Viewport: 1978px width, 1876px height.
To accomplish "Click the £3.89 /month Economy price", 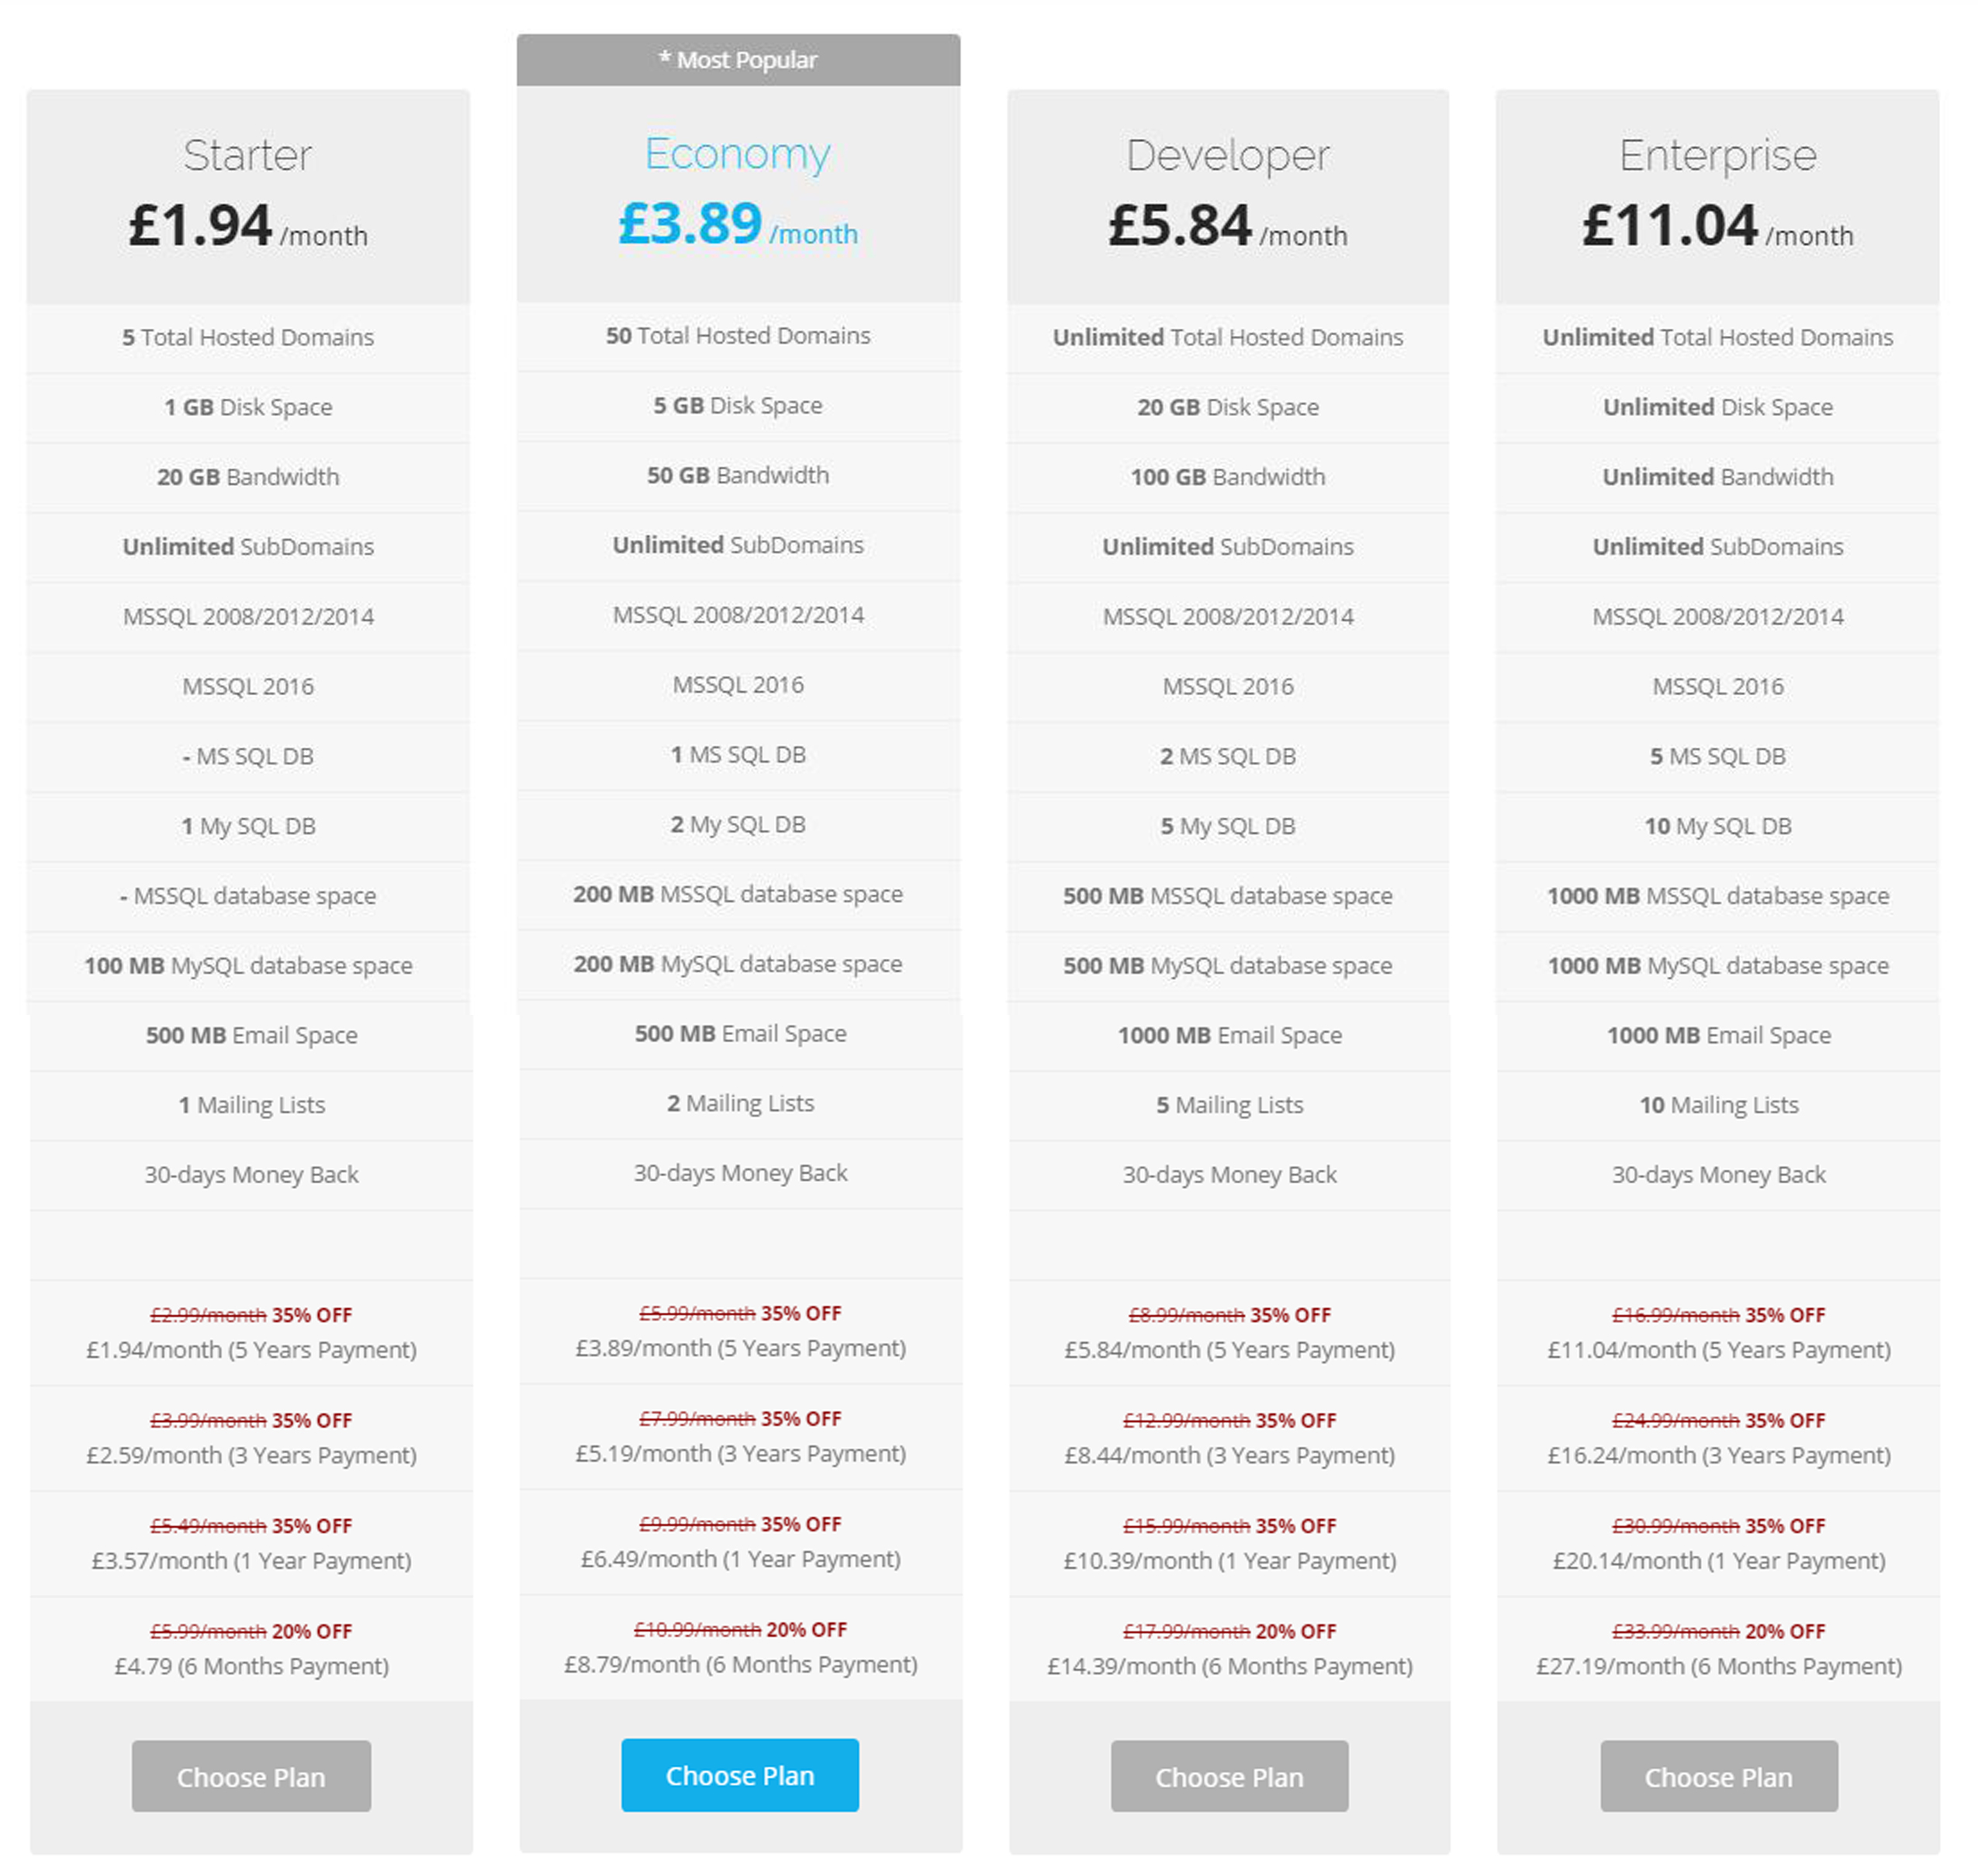I will tap(738, 224).
